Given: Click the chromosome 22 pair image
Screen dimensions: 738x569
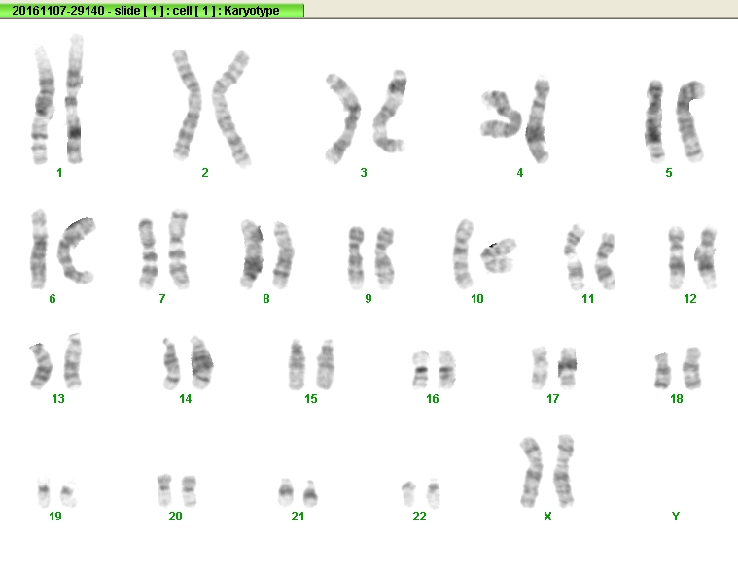Looking at the screenshot, I should 421,493.
